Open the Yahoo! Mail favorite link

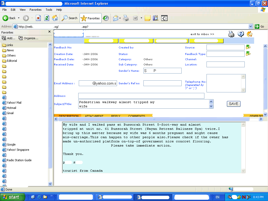(x=12, y=103)
